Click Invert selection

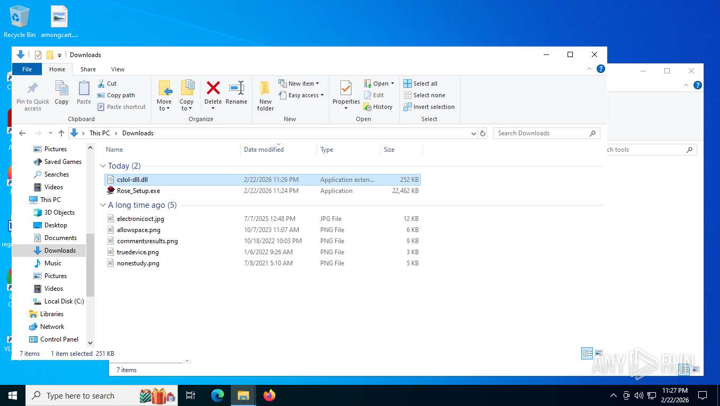(x=429, y=107)
